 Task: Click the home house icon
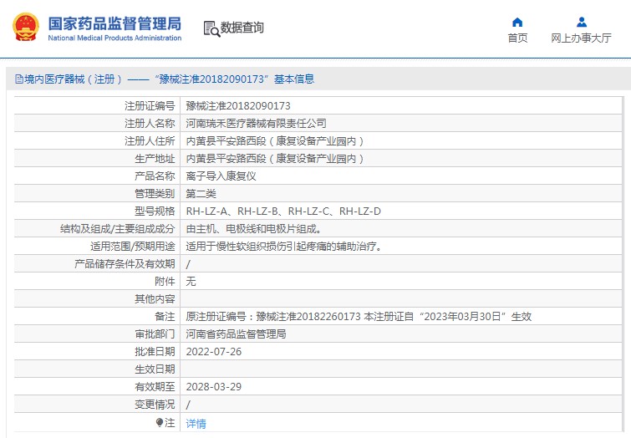coord(517,22)
